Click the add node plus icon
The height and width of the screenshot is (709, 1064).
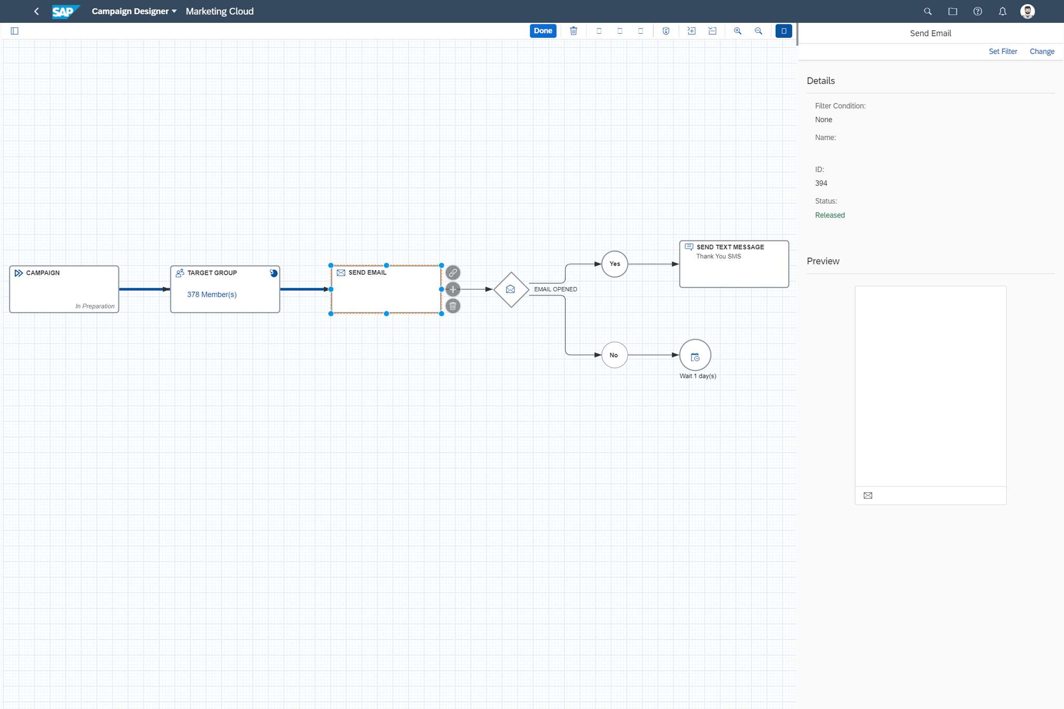[453, 289]
